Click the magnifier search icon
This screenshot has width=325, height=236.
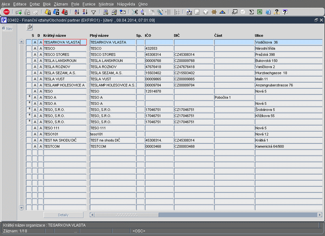pyautogui.click(x=160, y=12)
